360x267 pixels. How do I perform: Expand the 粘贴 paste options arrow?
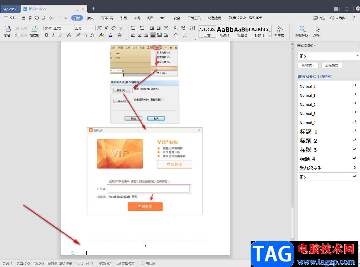[11, 36]
